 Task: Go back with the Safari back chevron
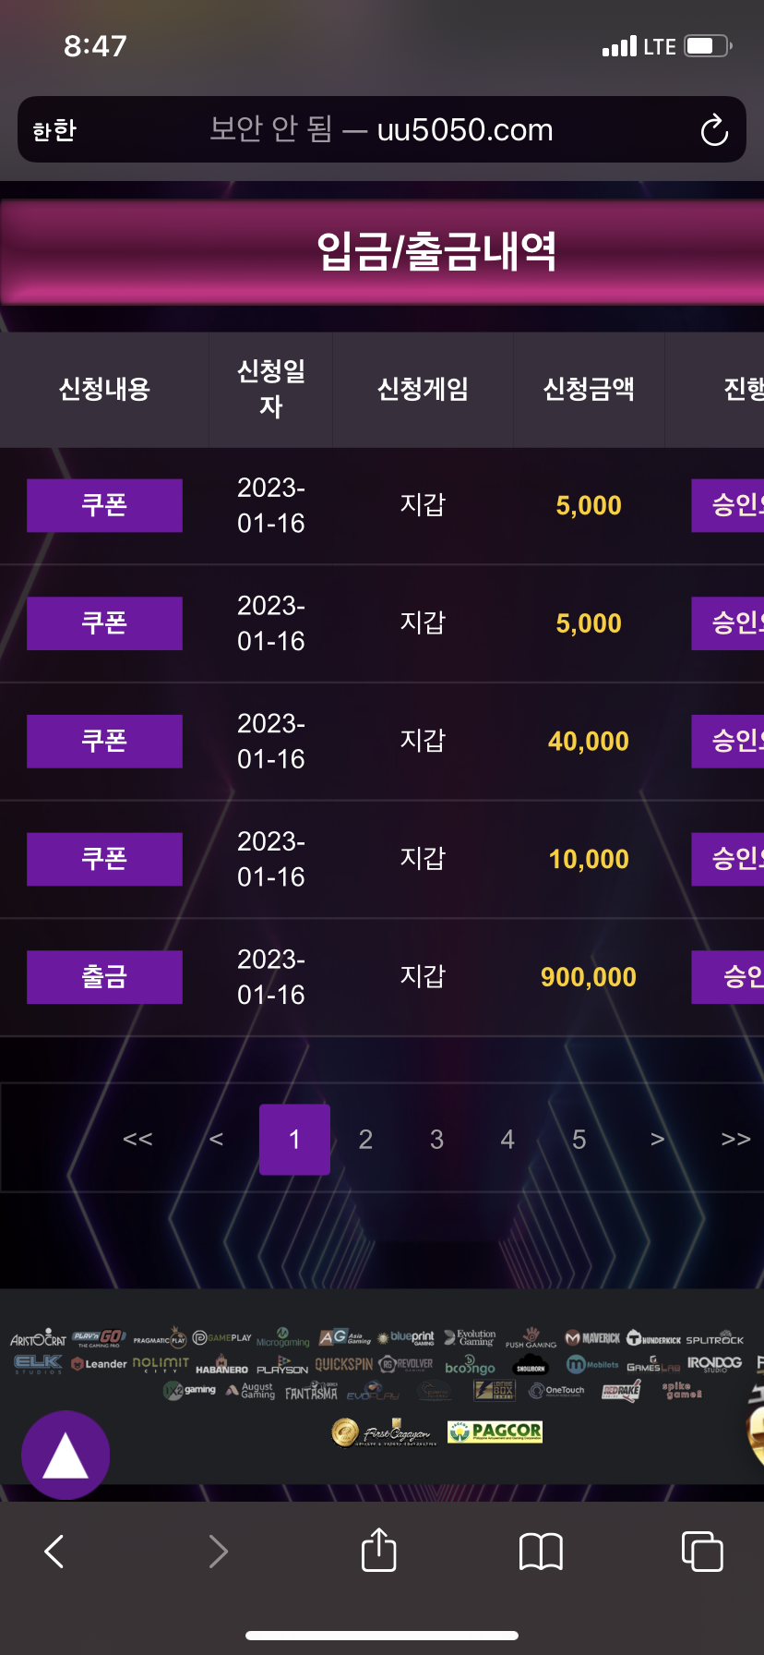click(x=54, y=1552)
